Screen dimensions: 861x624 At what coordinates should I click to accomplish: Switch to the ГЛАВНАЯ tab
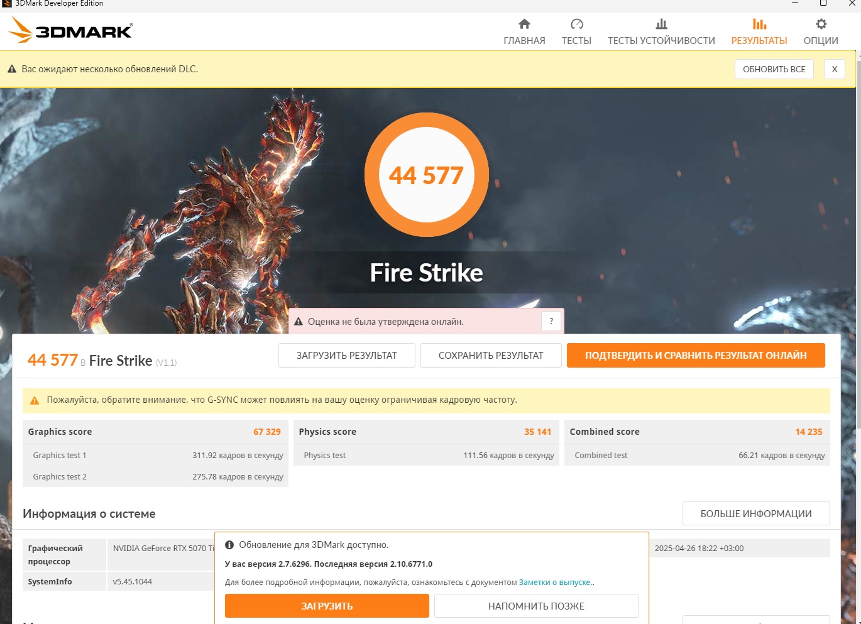click(x=524, y=40)
